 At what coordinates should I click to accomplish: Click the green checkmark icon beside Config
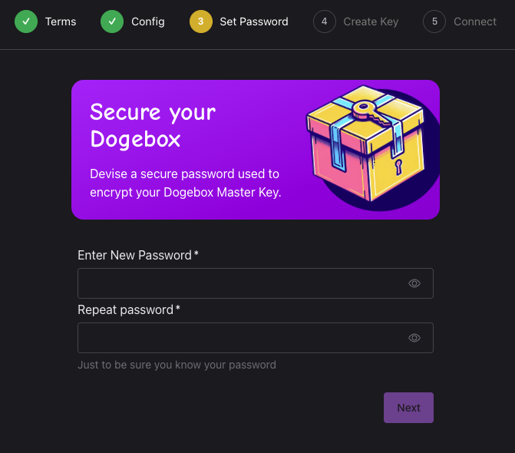[112, 21]
